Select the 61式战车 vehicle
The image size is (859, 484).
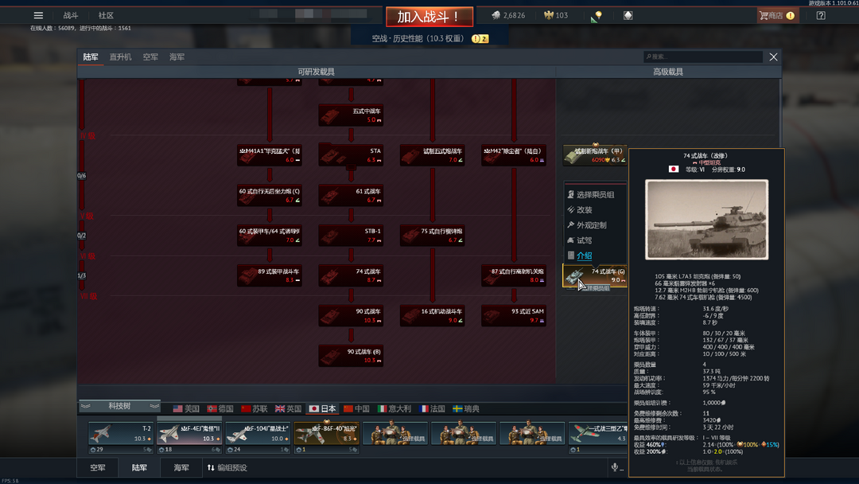351,196
